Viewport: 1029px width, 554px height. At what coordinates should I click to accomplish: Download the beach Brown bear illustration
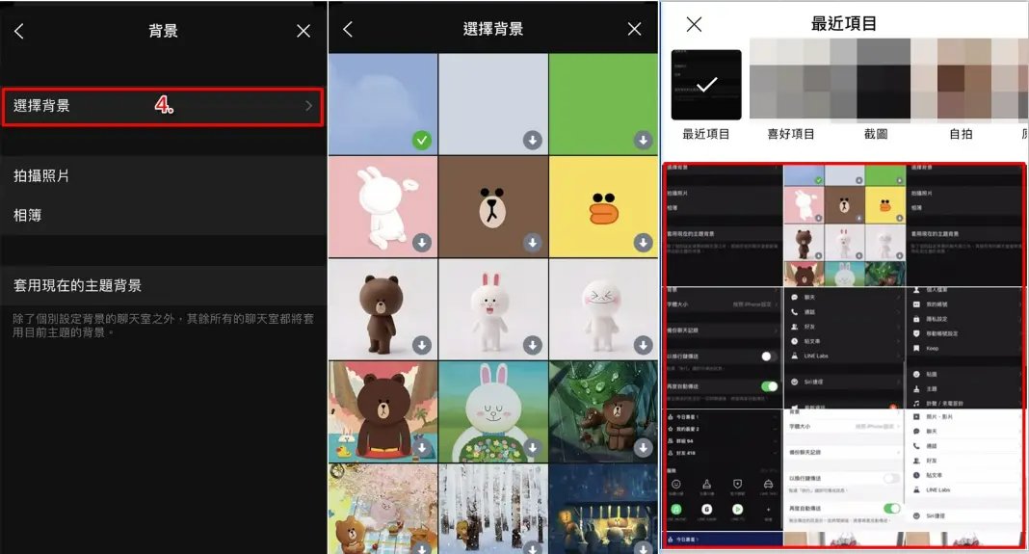(422, 447)
